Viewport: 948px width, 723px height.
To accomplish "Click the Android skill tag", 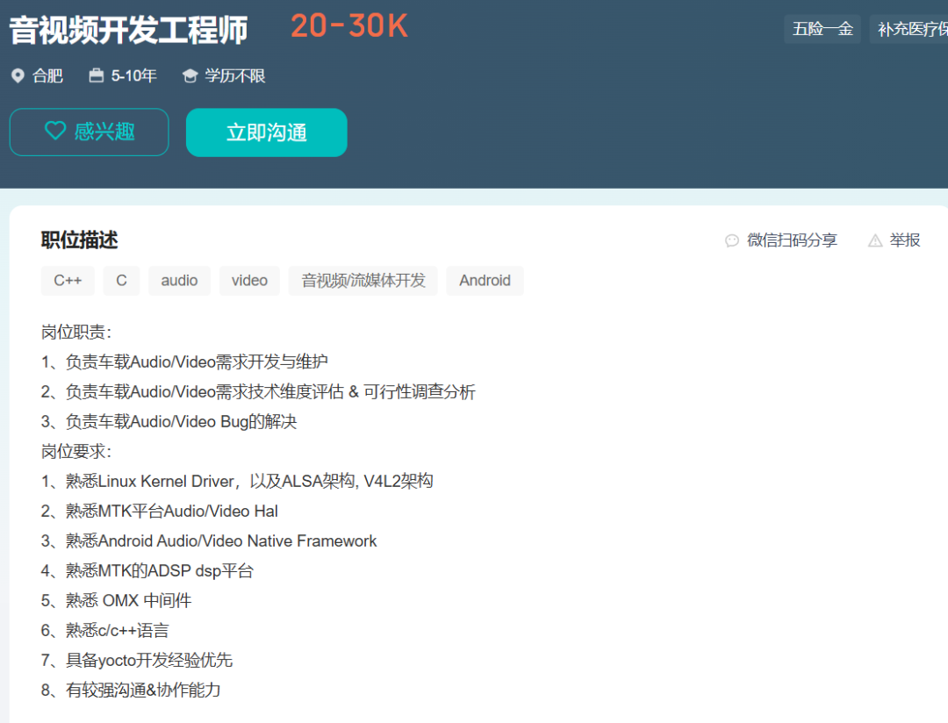I will (x=485, y=281).
